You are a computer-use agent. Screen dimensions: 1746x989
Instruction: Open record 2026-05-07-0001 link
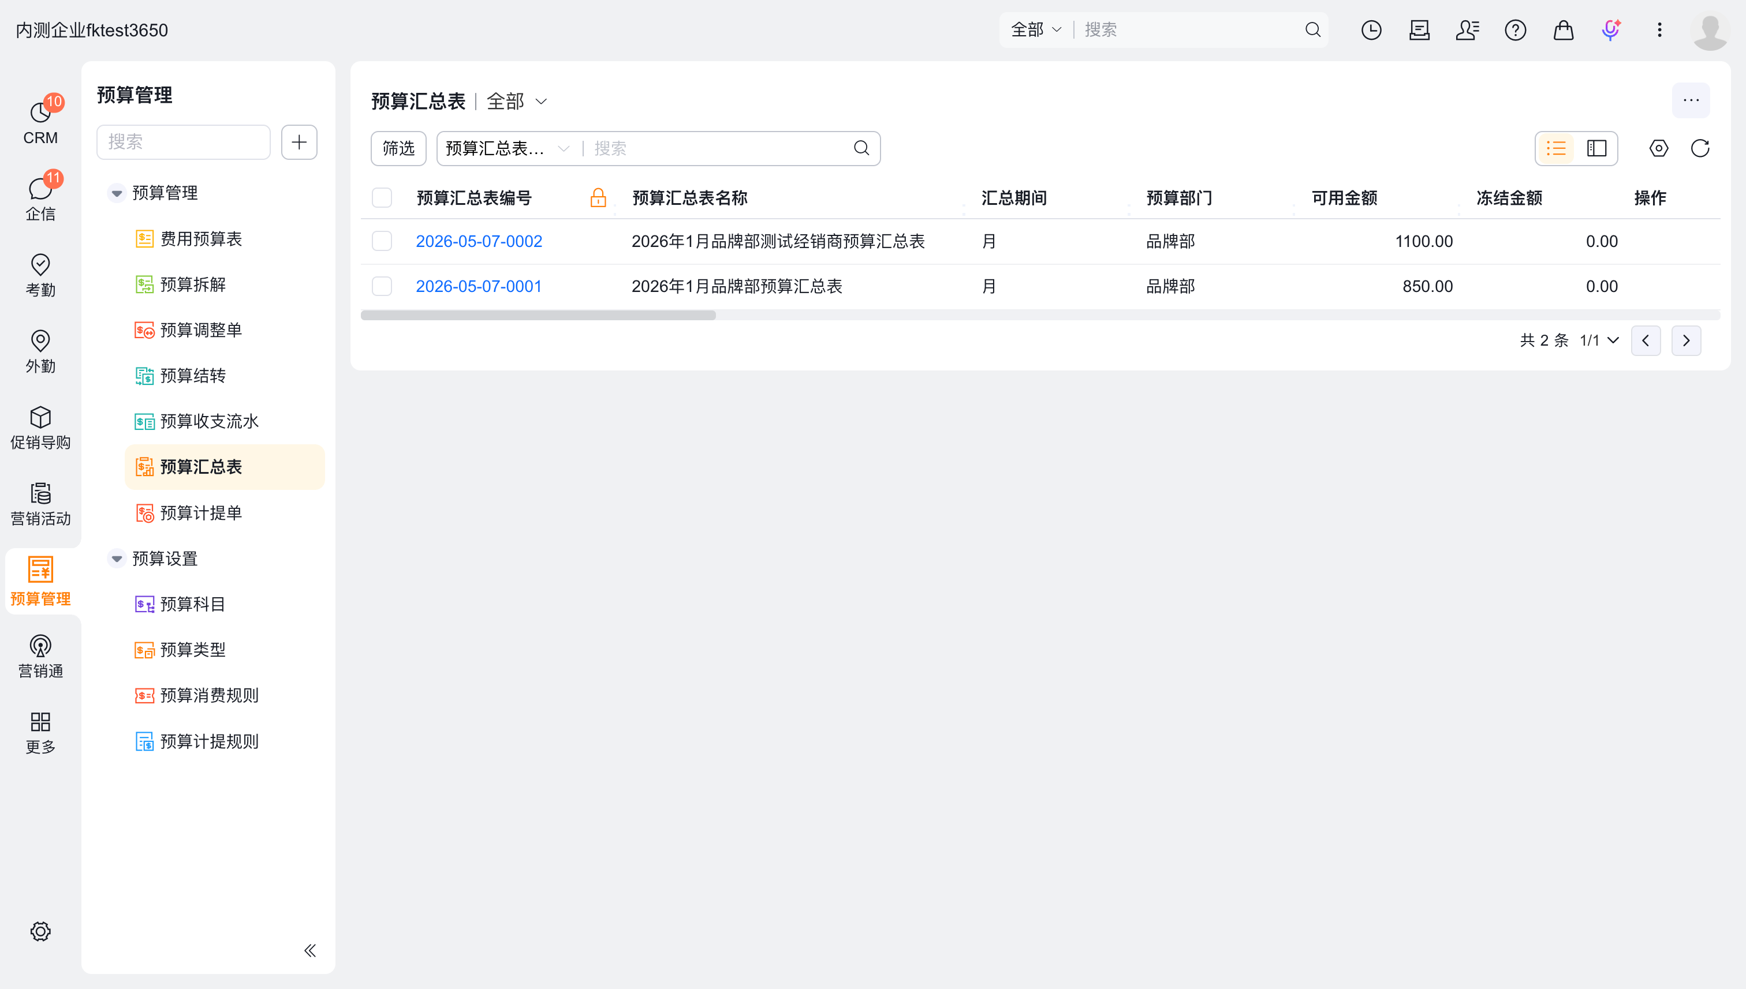[x=479, y=286]
